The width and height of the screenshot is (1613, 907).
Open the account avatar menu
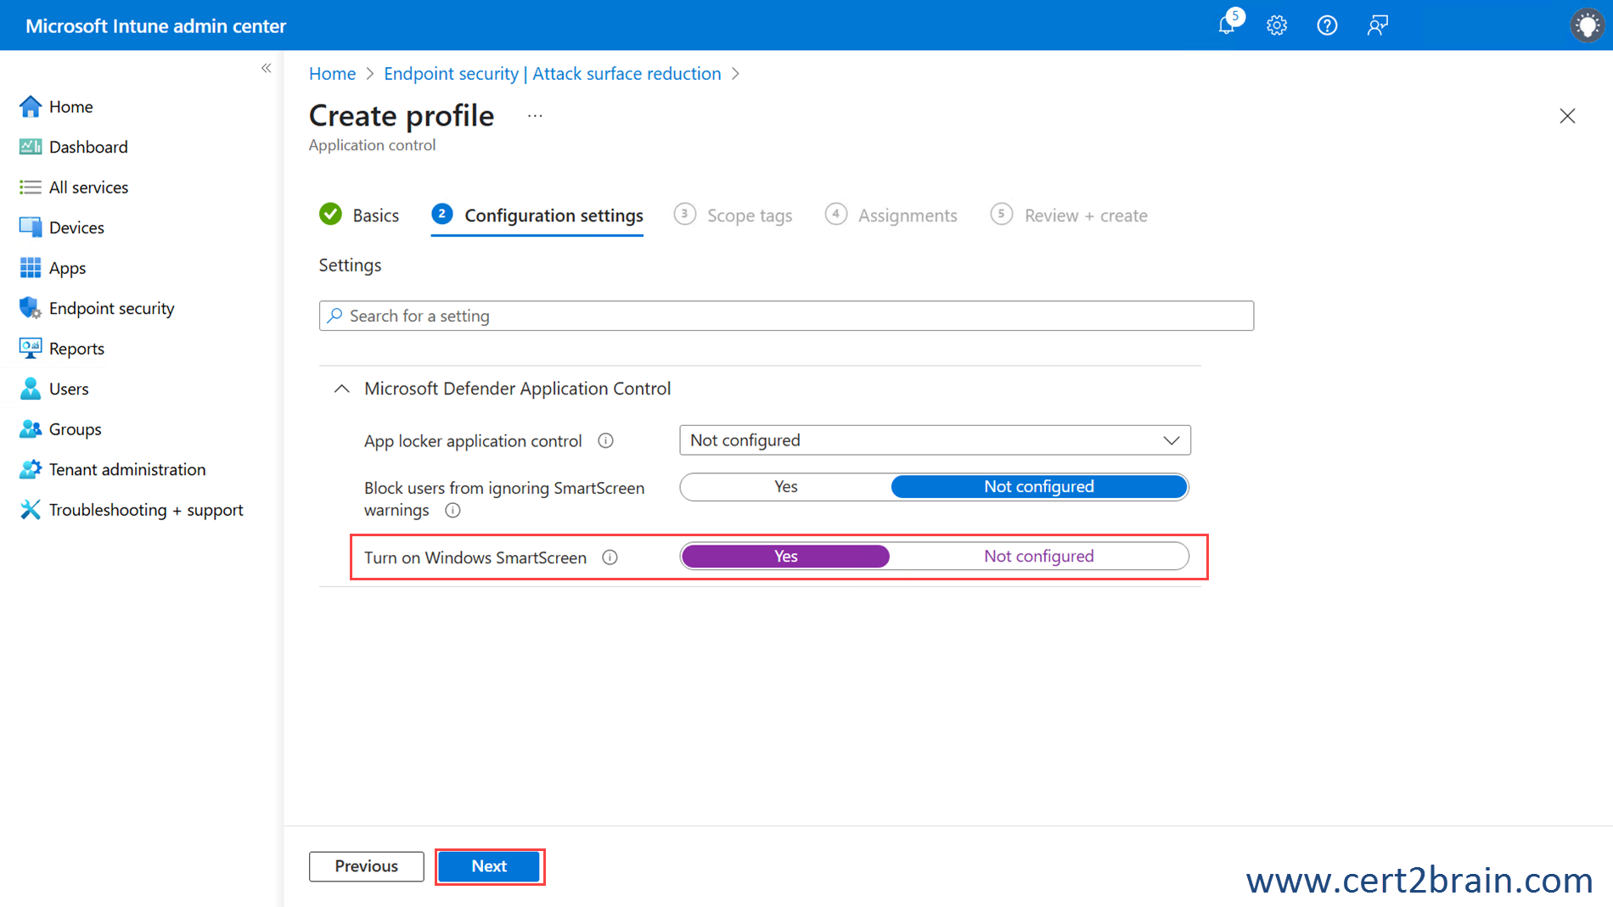point(1586,25)
